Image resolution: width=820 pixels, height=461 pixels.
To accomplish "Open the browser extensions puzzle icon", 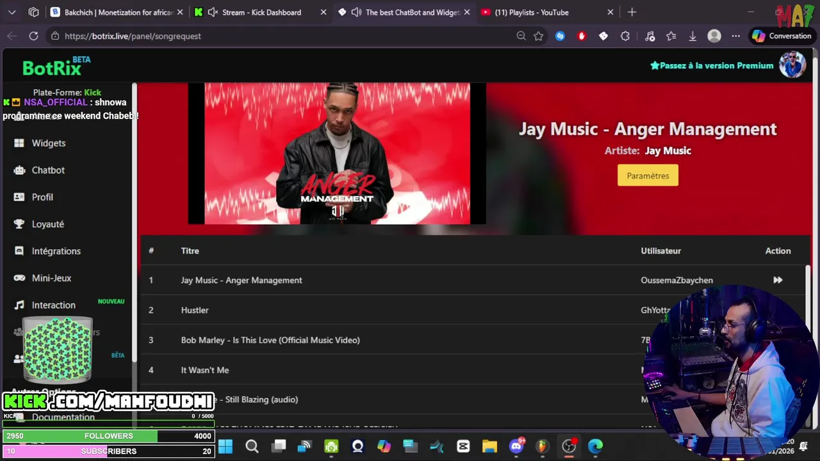I will pyautogui.click(x=625, y=36).
